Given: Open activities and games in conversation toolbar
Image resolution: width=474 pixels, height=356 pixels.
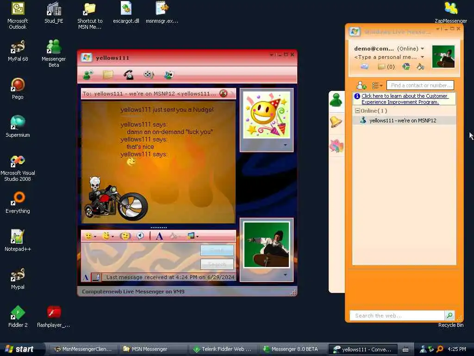Looking at the screenshot, I should (x=169, y=75).
